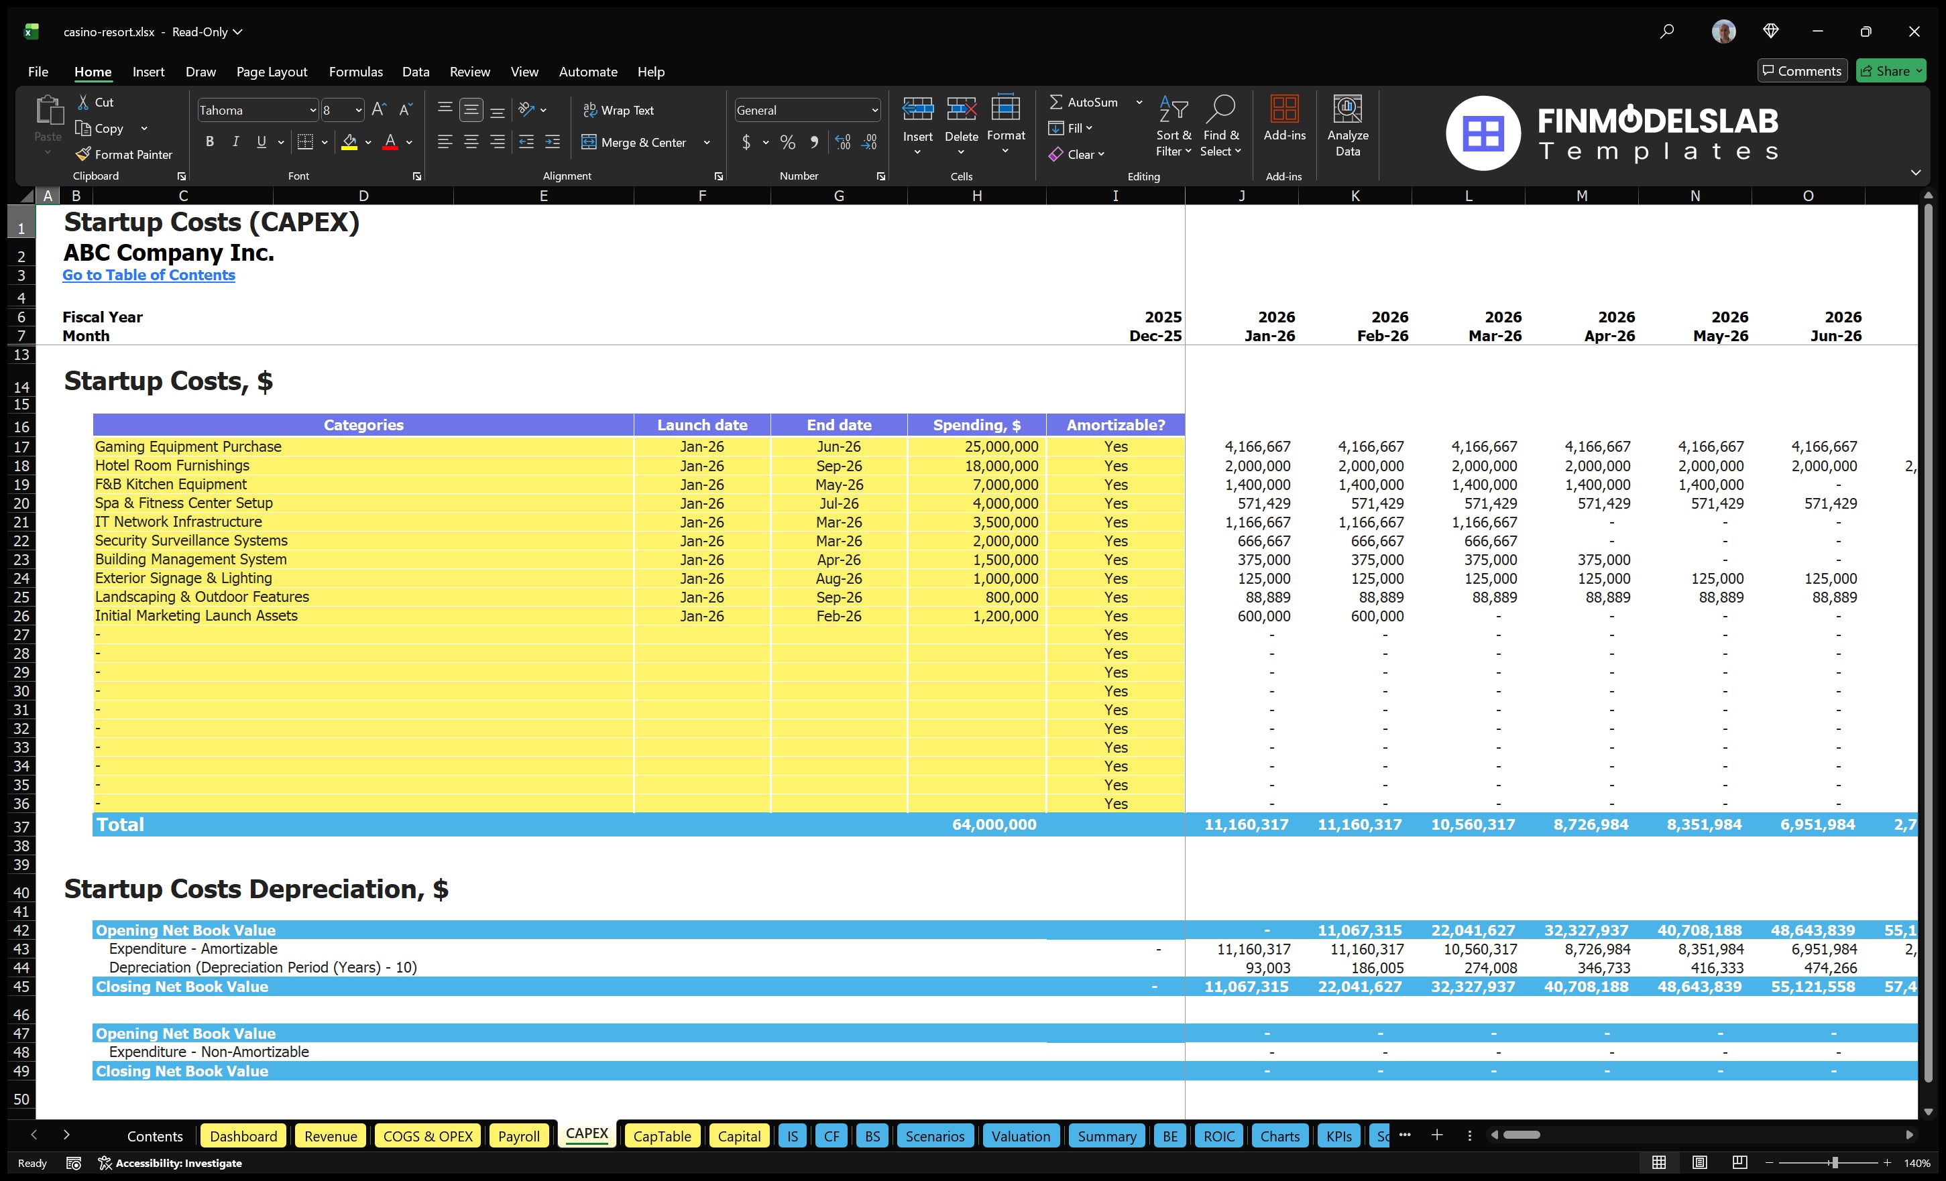Viewport: 1946px width, 1181px height.
Task: Apply Percent Style to selection
Action: [787, 142]
